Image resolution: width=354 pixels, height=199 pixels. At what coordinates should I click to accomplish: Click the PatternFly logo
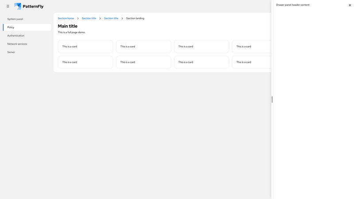(x=29, y=6)
